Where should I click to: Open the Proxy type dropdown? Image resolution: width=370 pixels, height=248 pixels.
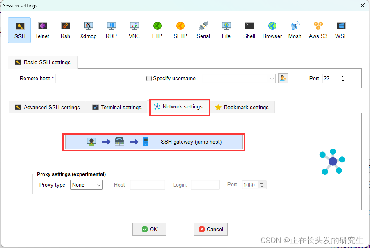(x=86, y=185)
